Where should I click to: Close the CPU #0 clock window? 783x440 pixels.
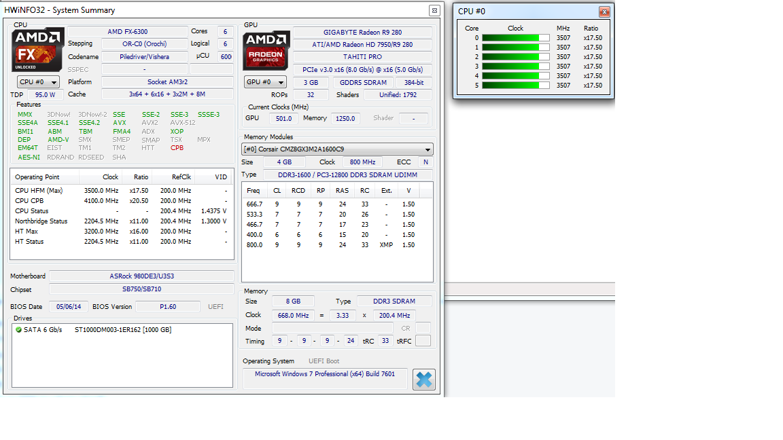(x=604, y=12)
